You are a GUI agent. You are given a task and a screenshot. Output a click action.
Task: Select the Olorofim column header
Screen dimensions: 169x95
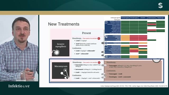[x=143, y=18]
